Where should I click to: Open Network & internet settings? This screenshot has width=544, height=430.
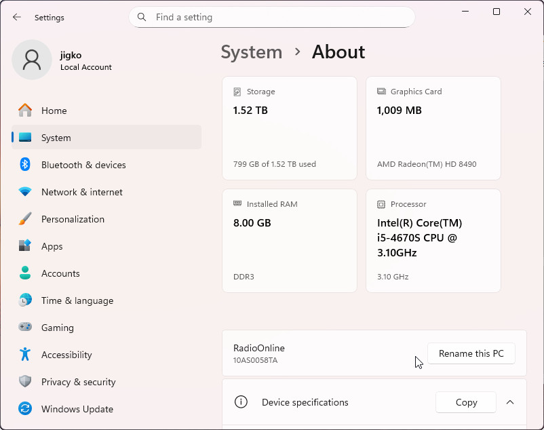81,192
